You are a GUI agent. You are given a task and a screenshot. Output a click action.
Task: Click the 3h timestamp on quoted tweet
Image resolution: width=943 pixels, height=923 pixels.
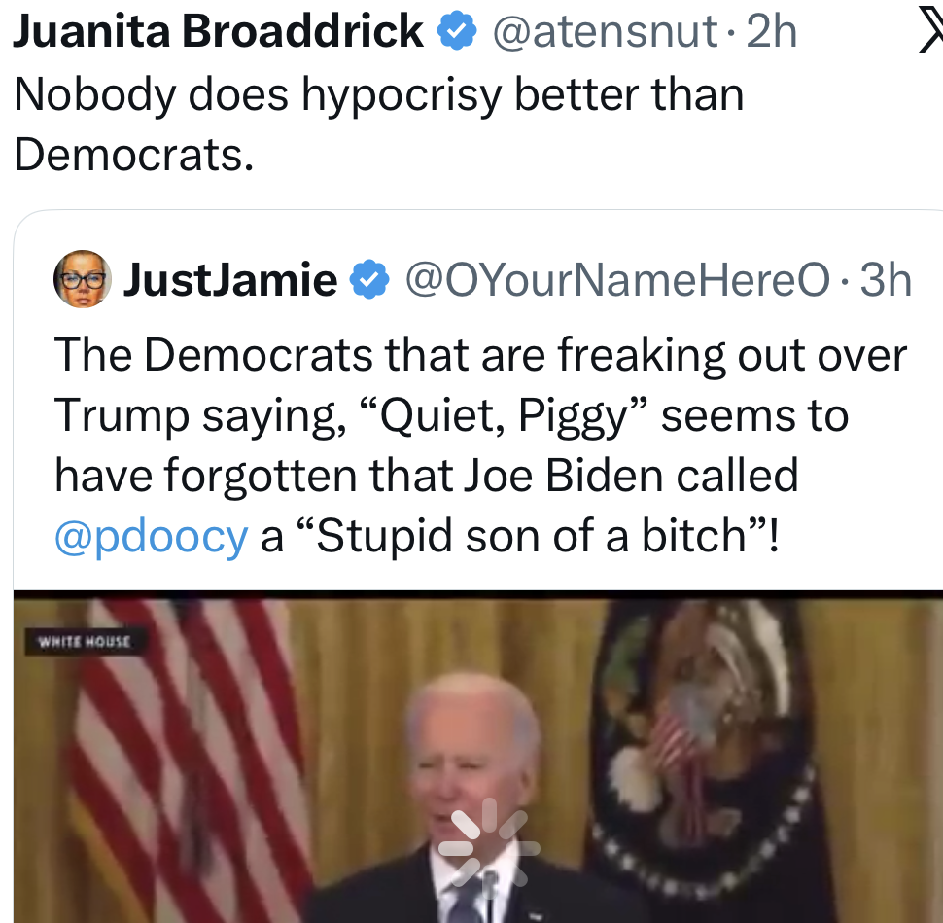pos(886,280)
